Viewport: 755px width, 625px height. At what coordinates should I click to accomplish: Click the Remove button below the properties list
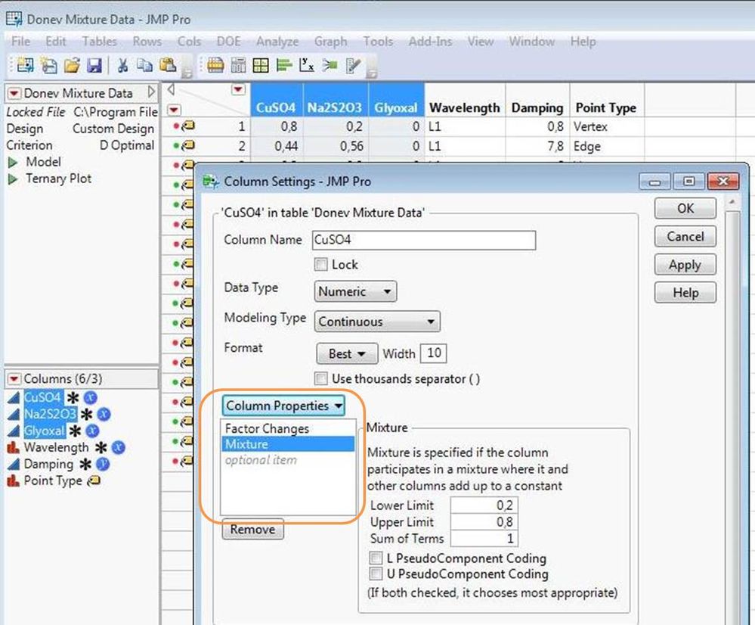[252, 530]
